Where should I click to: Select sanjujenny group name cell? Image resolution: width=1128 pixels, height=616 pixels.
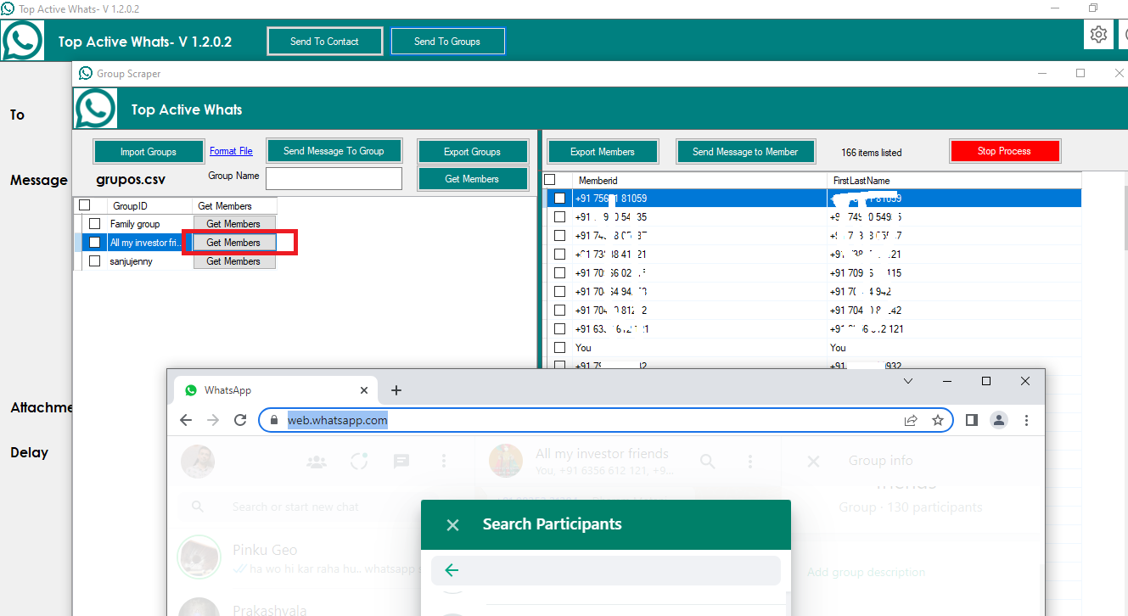pos(150,261)
